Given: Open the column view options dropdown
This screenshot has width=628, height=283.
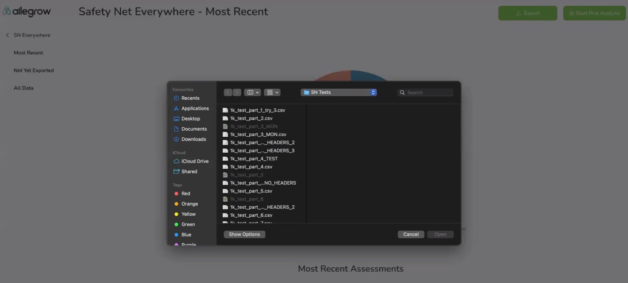Looking at the screenshot, I should point(252,92).
